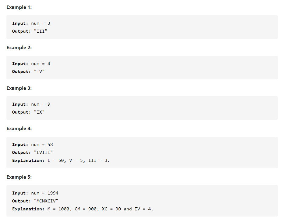
Task: Click the bold "Explanation:" label in Example 4
Action: coord(28,160)
